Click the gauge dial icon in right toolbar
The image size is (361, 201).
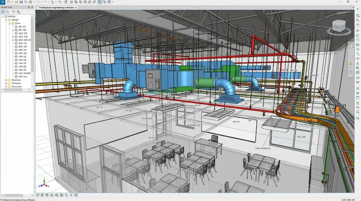pyautogui.click(x=357, y=88)
